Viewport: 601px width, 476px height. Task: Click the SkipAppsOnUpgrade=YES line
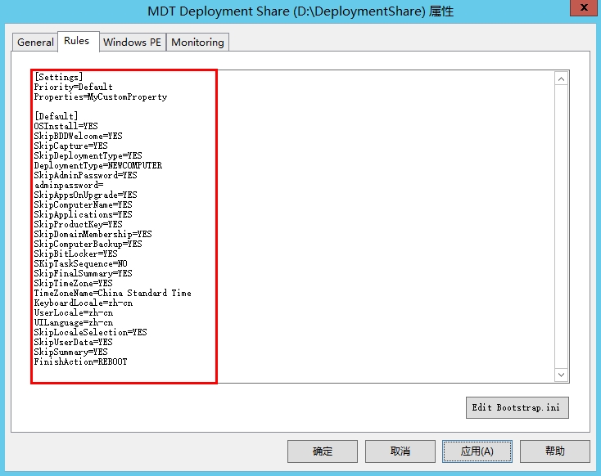(x=85, y=195)
